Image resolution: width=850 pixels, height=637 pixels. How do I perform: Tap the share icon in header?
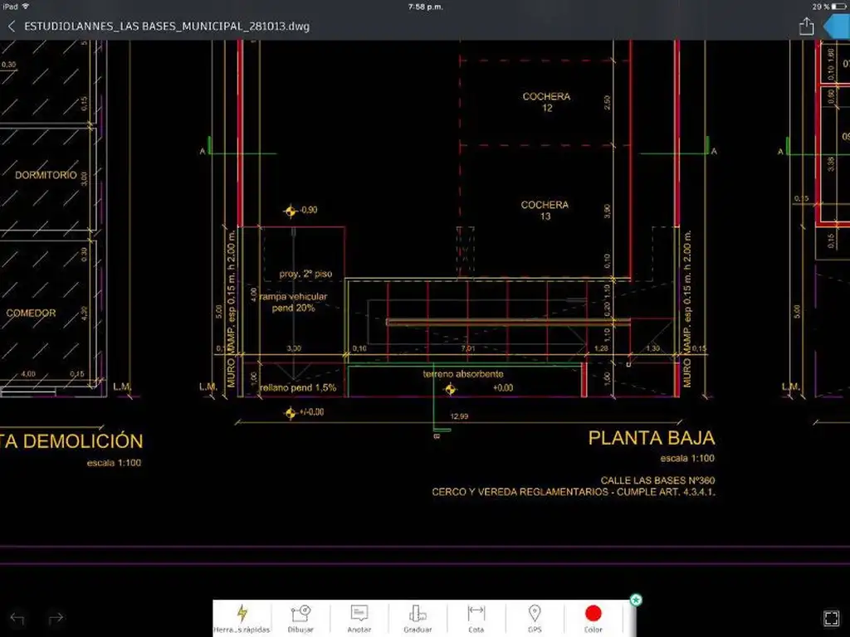point(806,27)
